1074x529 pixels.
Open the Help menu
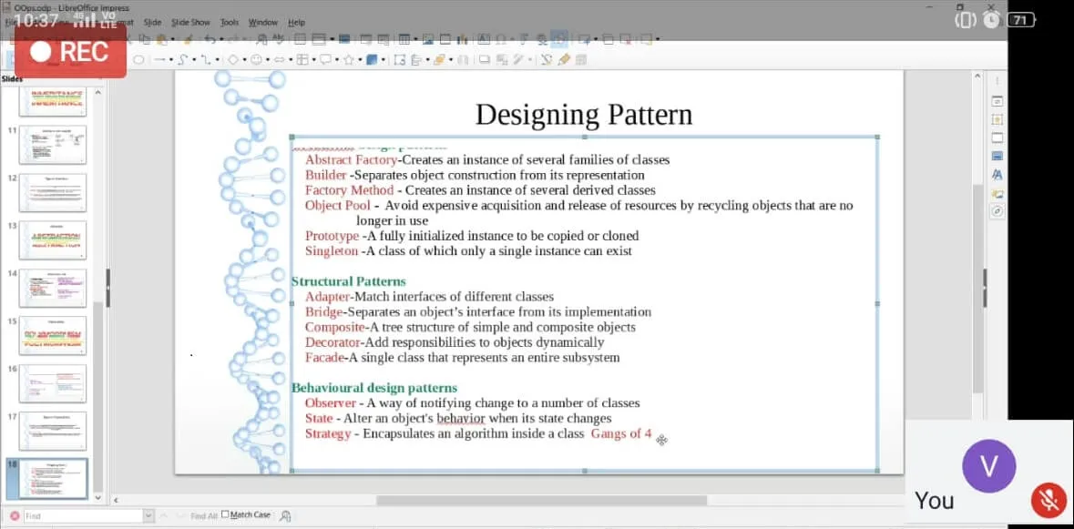click(297, 22)
